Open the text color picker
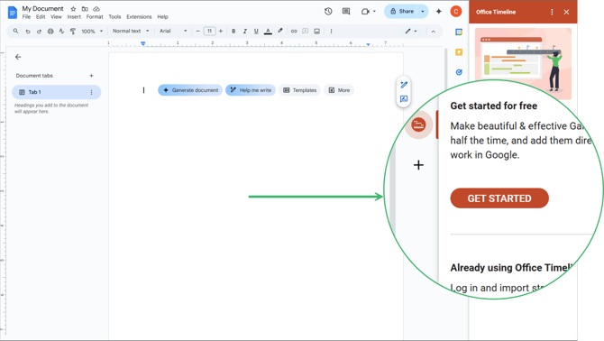Image resolution: width=604 pixels, height=341 pixels. point(268,32)
